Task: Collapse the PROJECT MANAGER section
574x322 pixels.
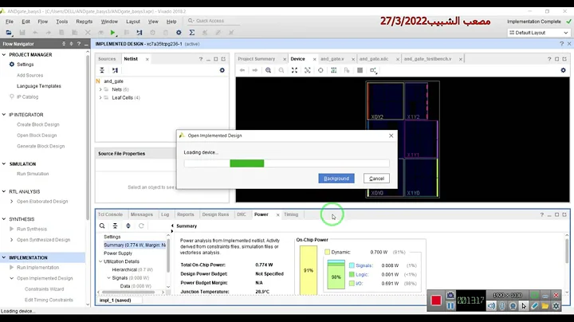Action: 4,54
